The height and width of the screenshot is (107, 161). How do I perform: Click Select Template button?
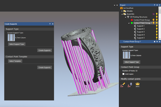[x=15, y=61]
